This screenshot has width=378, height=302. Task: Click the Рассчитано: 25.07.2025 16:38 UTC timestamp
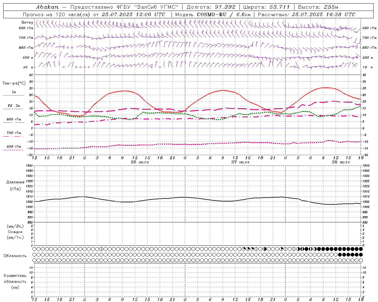click(x=307, y=14)
